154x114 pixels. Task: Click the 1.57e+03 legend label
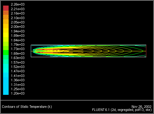click(18, 62)
